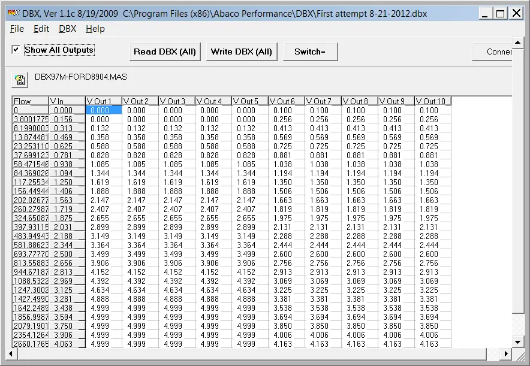Click the V In column header
This screenshot has height=366, width=530.
click(x=67, y=101)
